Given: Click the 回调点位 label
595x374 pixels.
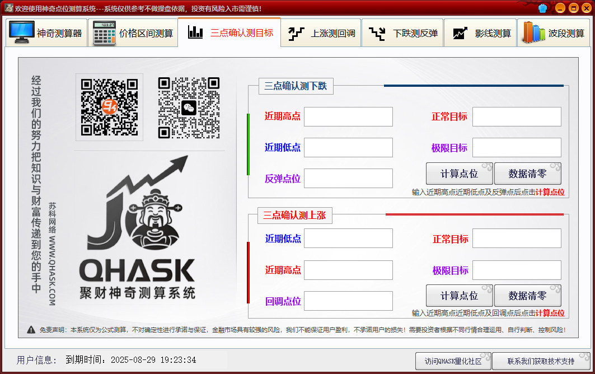Looking at the screenshot, I should coord(283,301).
